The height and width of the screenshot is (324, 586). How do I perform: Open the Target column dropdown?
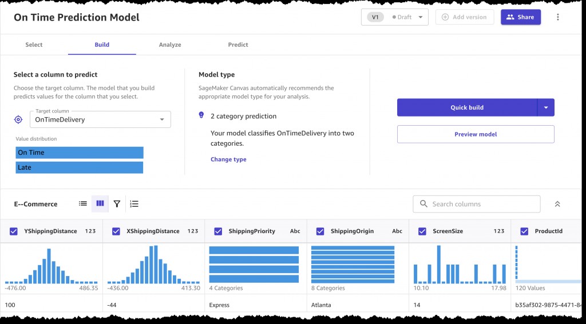pyautogui.click(x=100, y=119)
